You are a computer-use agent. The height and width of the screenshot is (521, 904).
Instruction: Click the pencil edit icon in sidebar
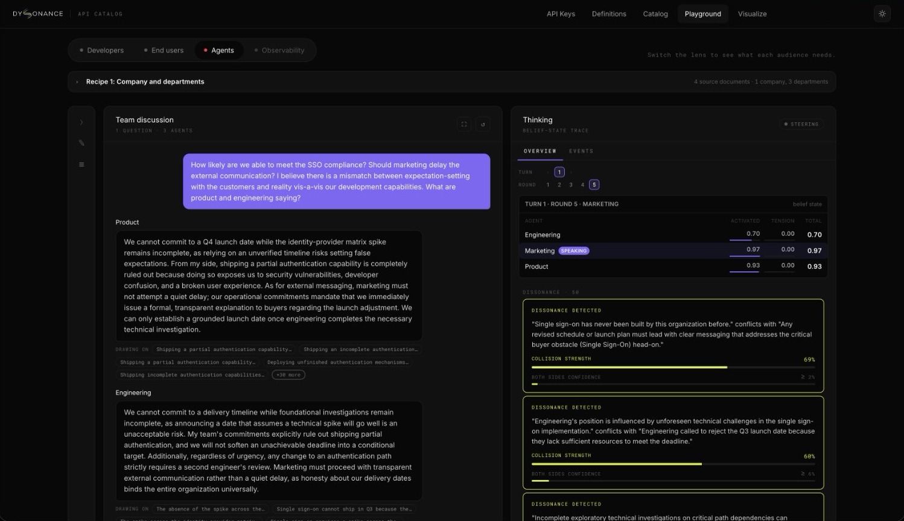(x=81, y=143)
